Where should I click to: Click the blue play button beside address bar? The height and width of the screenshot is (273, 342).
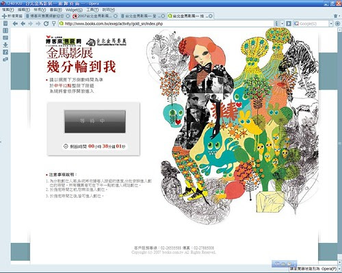coord(289,23)
